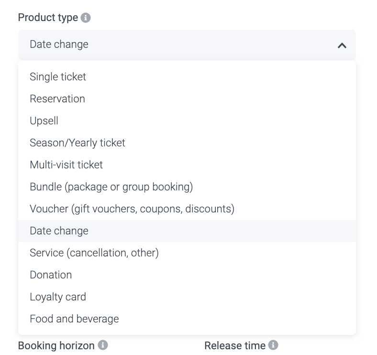Select Bundle (package or group booking)
Screen dimensions: 377x355
click(x=111, y=187)
